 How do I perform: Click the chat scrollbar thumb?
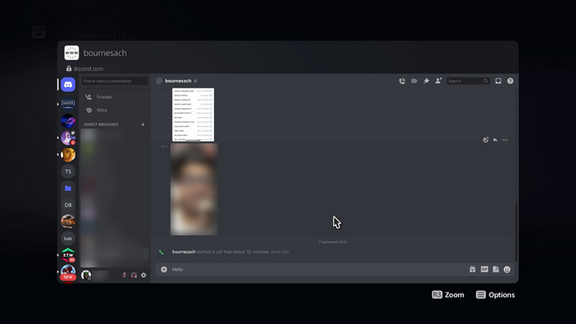point(516,231)
